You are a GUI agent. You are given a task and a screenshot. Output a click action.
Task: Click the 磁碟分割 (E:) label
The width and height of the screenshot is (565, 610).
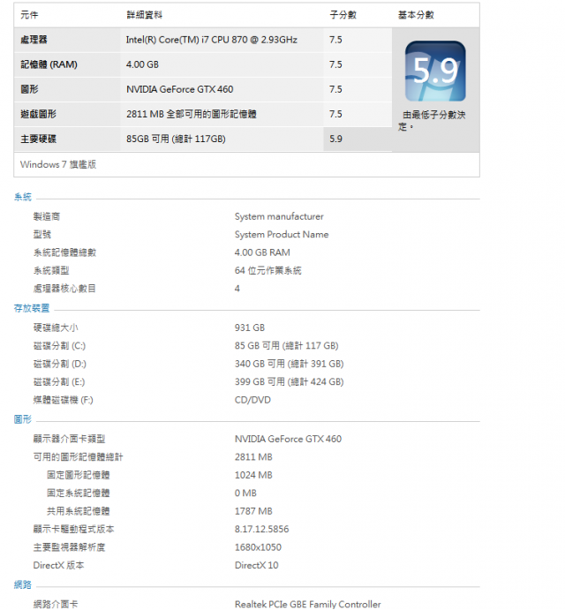tap(59, 382)
